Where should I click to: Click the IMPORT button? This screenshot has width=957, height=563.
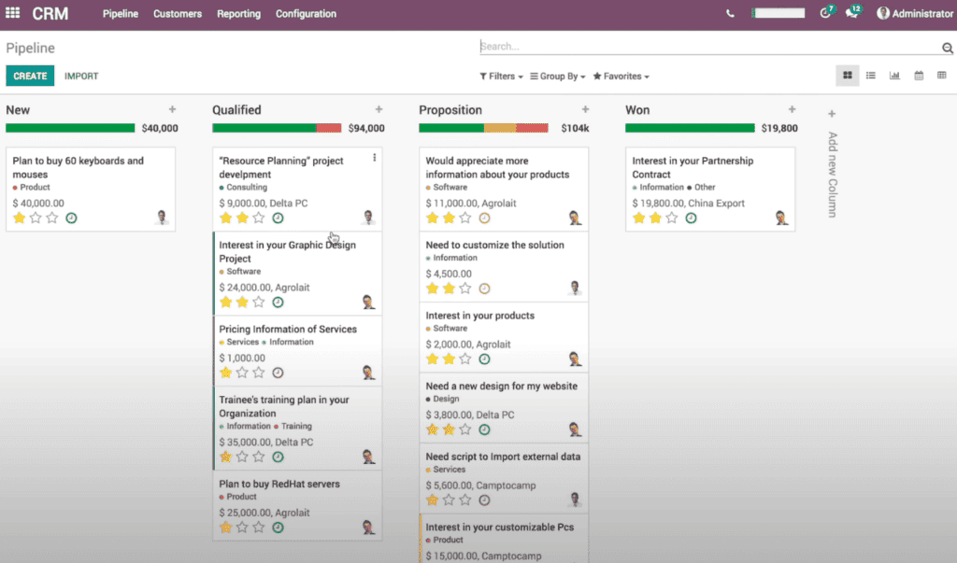[x=81, y=77]
